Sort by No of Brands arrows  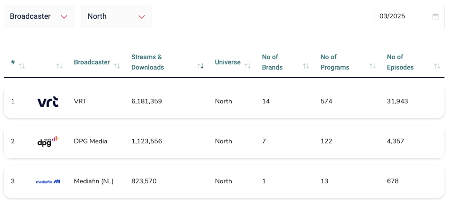[x=306, y=66]
